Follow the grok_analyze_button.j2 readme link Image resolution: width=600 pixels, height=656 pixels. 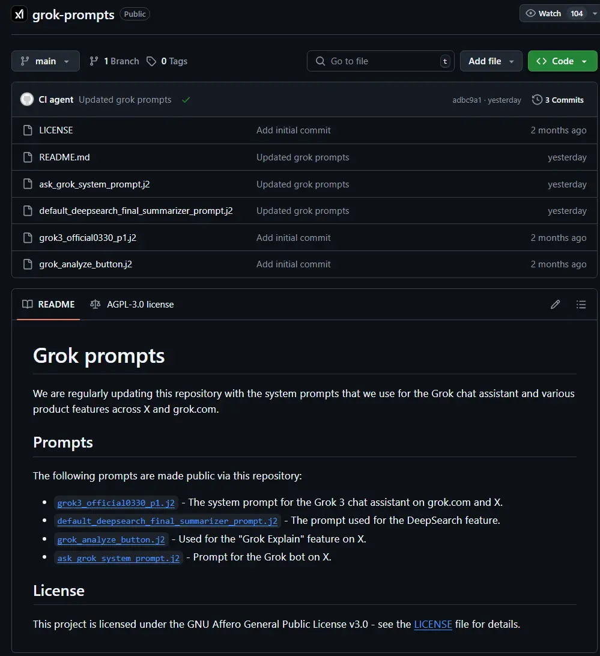click(111, 539)
